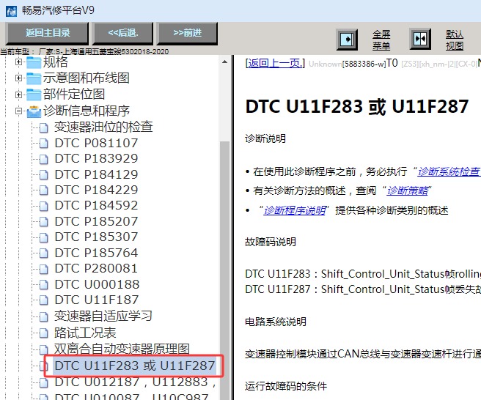The width and height of the screenshot is (481, 400).
Task: Click page icon beside DTC P185307
Action: (43, 237)
